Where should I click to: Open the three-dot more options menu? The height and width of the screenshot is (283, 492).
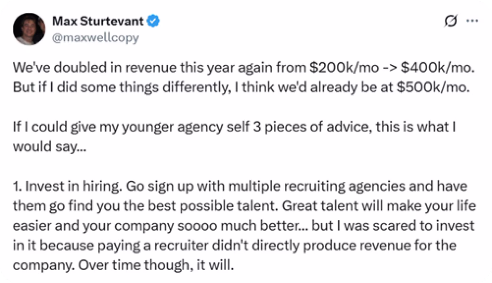(474, 20)
